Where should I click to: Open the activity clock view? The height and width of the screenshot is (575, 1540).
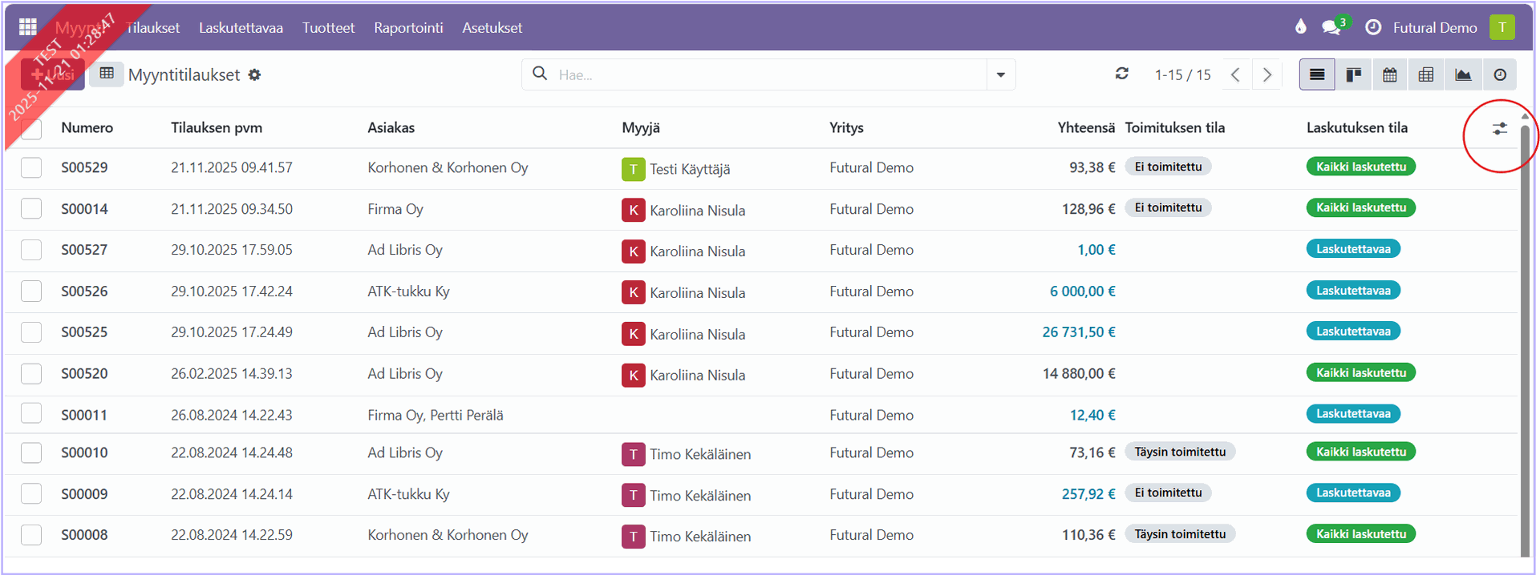pyautogui.click(x=1500, y=74)
